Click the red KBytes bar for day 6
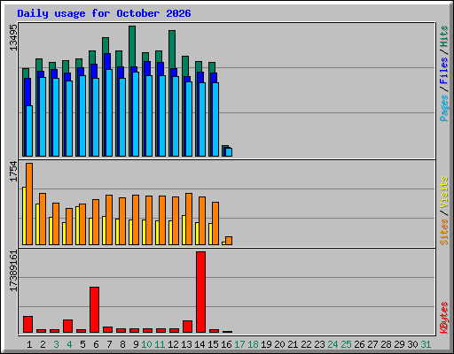The width and height of the screenshot is (454, 354). (x=94, y=310)
